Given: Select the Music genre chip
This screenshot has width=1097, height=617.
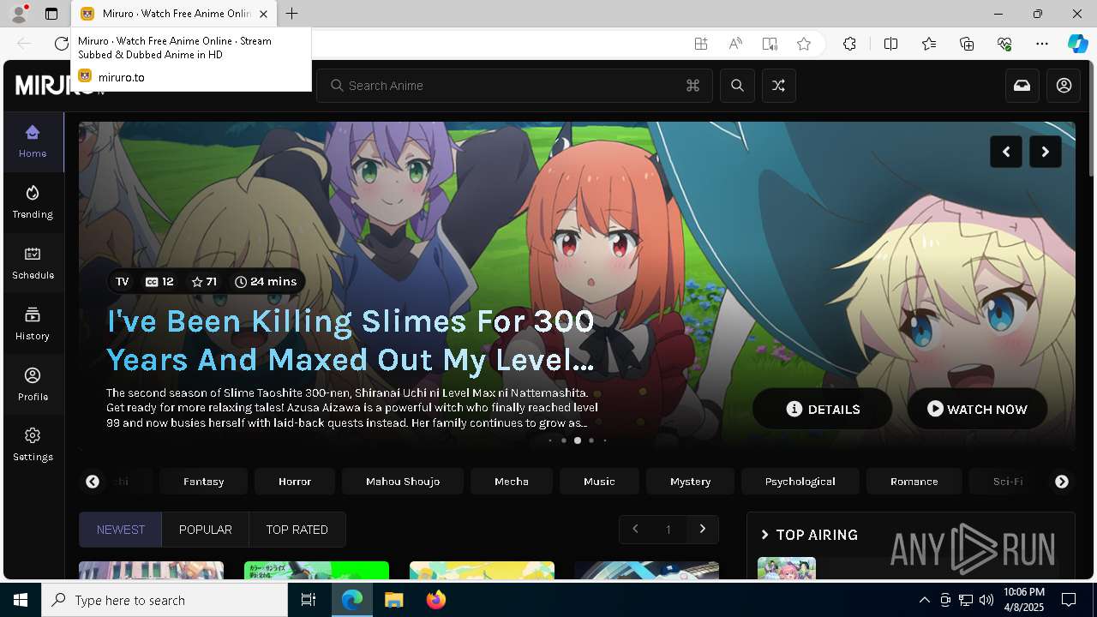Looking at the screenshot, I should click(599, 482).
